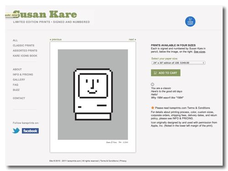Select ALL in the sidebar menu
Viewport: 228px width, 171px height.
(x=15, y=40)
